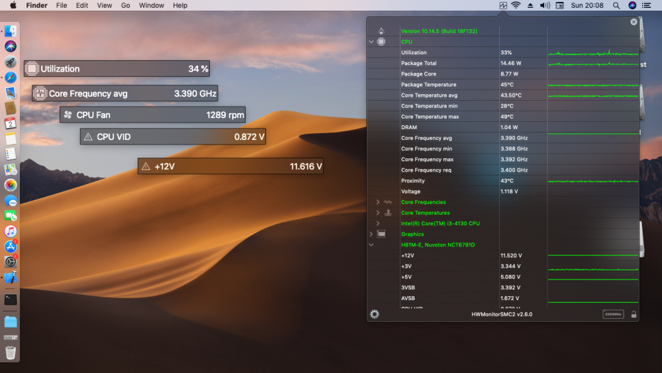
Task: Expand the Graphics sensor group
Action: pos(371,234)
